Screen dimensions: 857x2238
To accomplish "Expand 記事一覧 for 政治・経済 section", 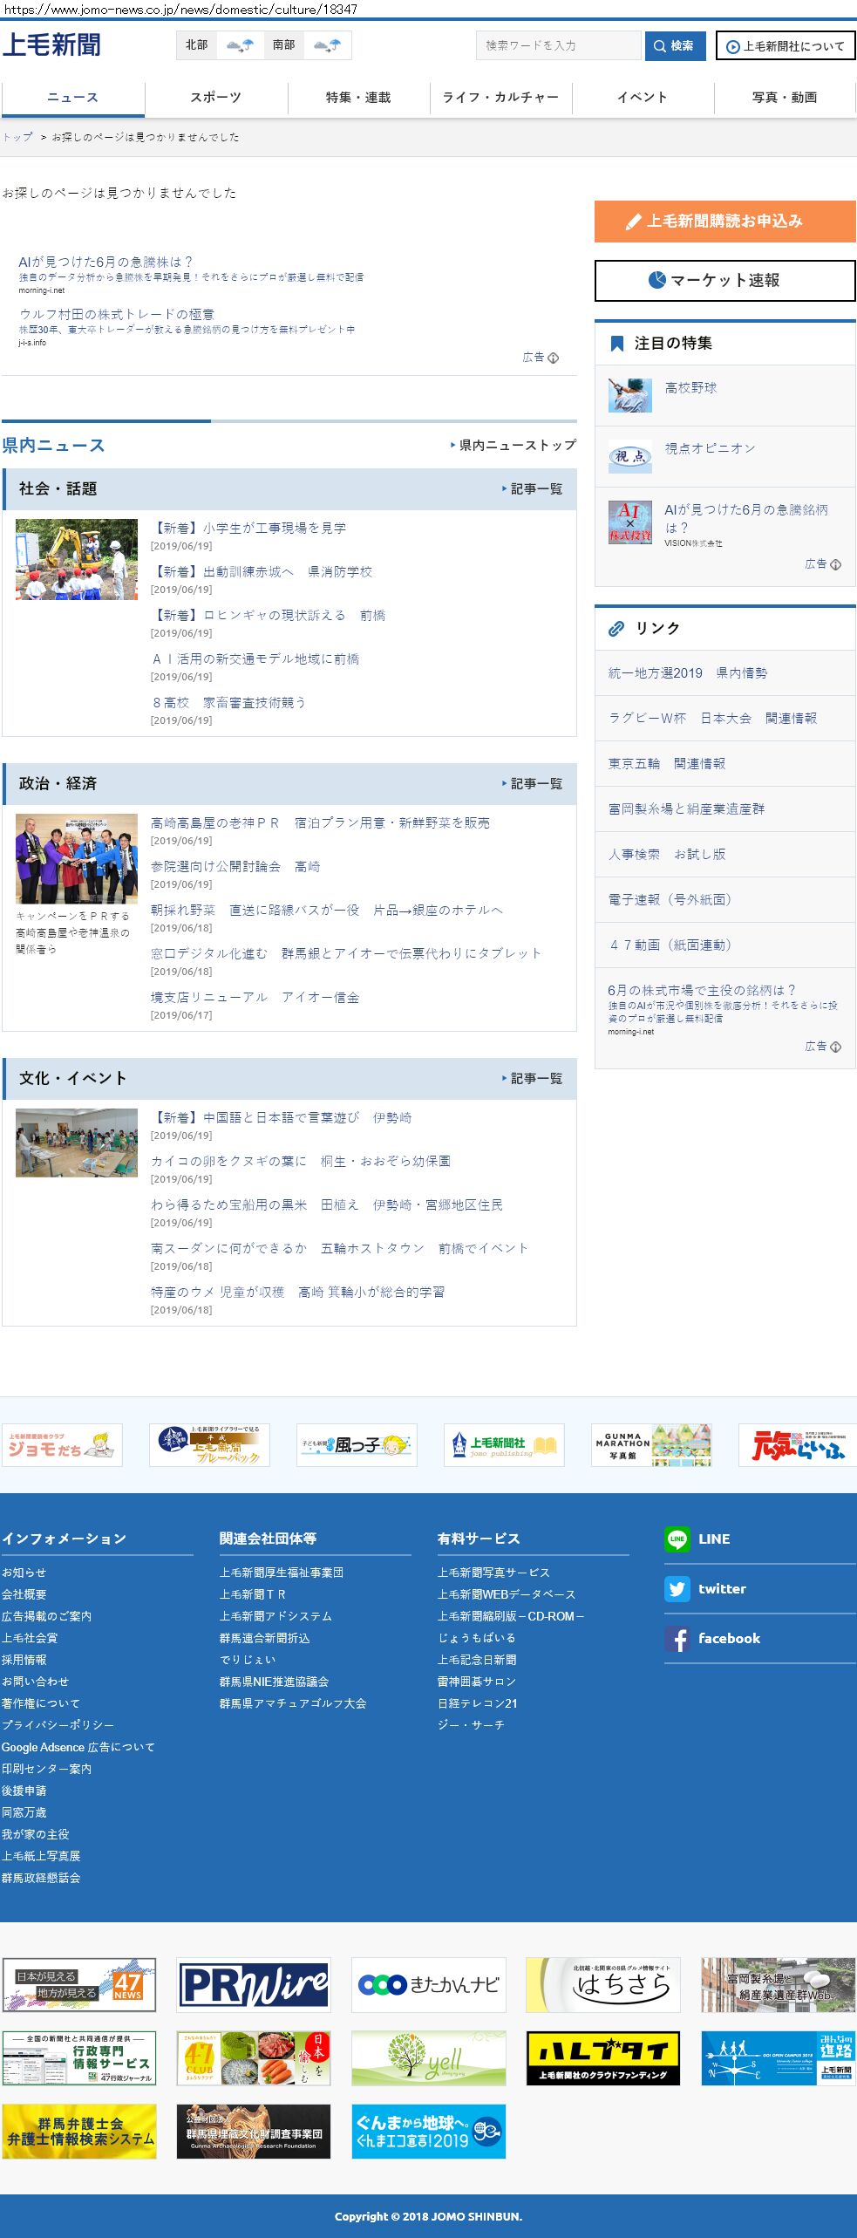I will 533,784.
